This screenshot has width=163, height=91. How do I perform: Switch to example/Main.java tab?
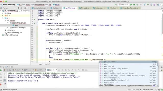(x=40, y=8)
